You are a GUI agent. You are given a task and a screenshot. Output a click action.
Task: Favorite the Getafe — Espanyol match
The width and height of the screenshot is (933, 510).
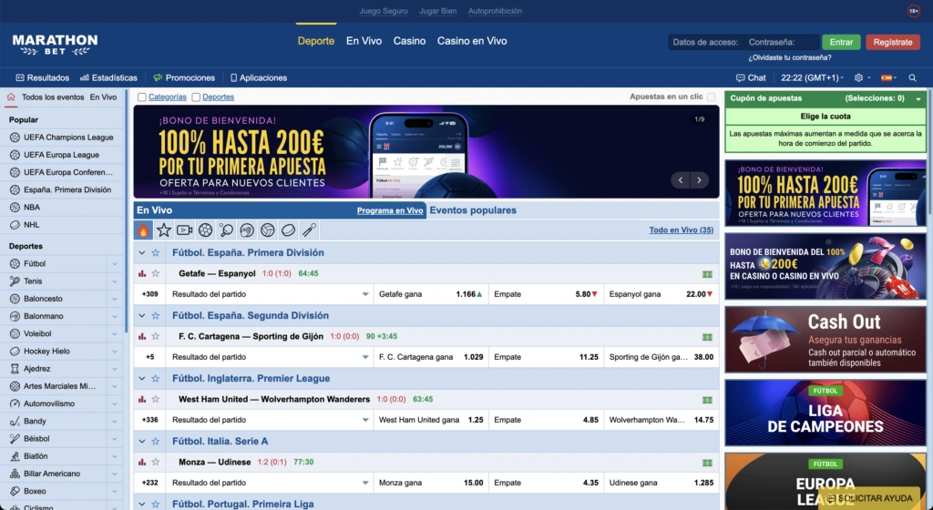[x=155, y=273]
